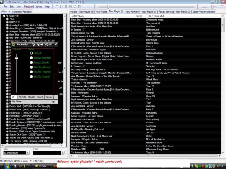
Task: Switch to the Selection Properties tab
Action: pyautogui.click(x=22, y=12)
